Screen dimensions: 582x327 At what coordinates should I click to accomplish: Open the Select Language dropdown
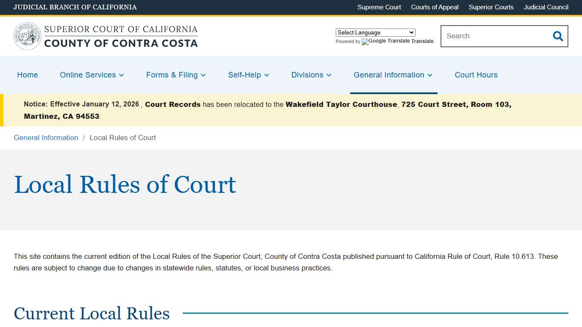tap(375, 32)
